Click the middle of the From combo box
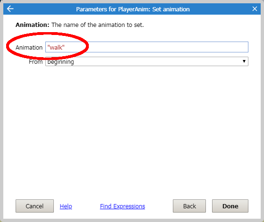The image size is (264, 222). tap(147, 61)
